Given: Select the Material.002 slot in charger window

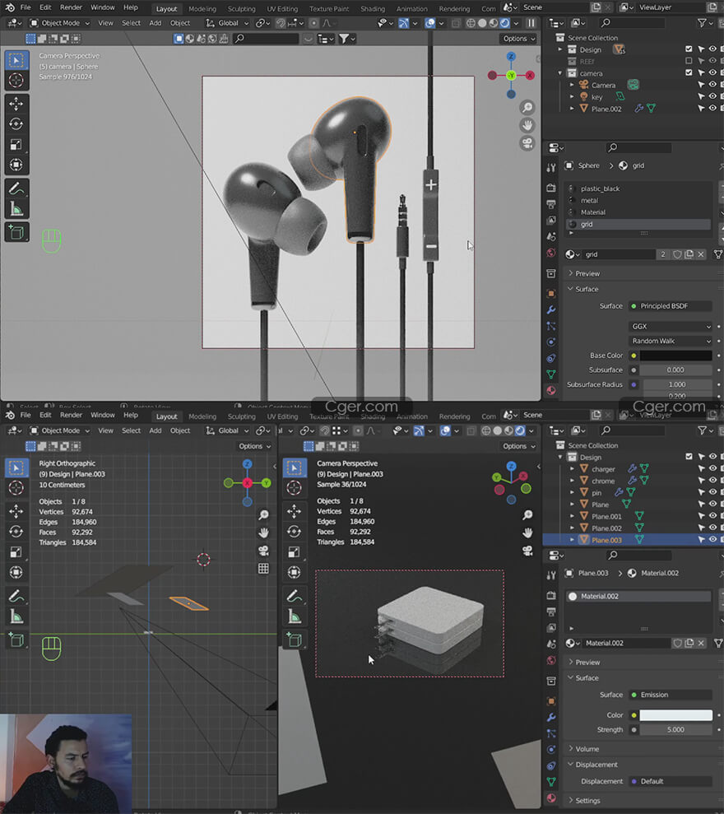Looking at the screenshot, I should [x=638, y=596].
